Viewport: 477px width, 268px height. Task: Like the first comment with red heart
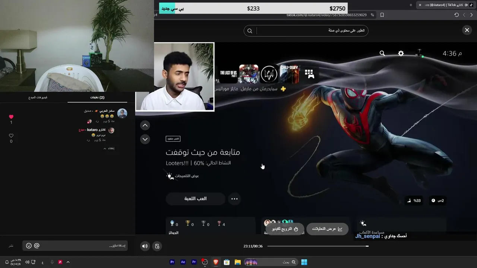click(11, 117)
